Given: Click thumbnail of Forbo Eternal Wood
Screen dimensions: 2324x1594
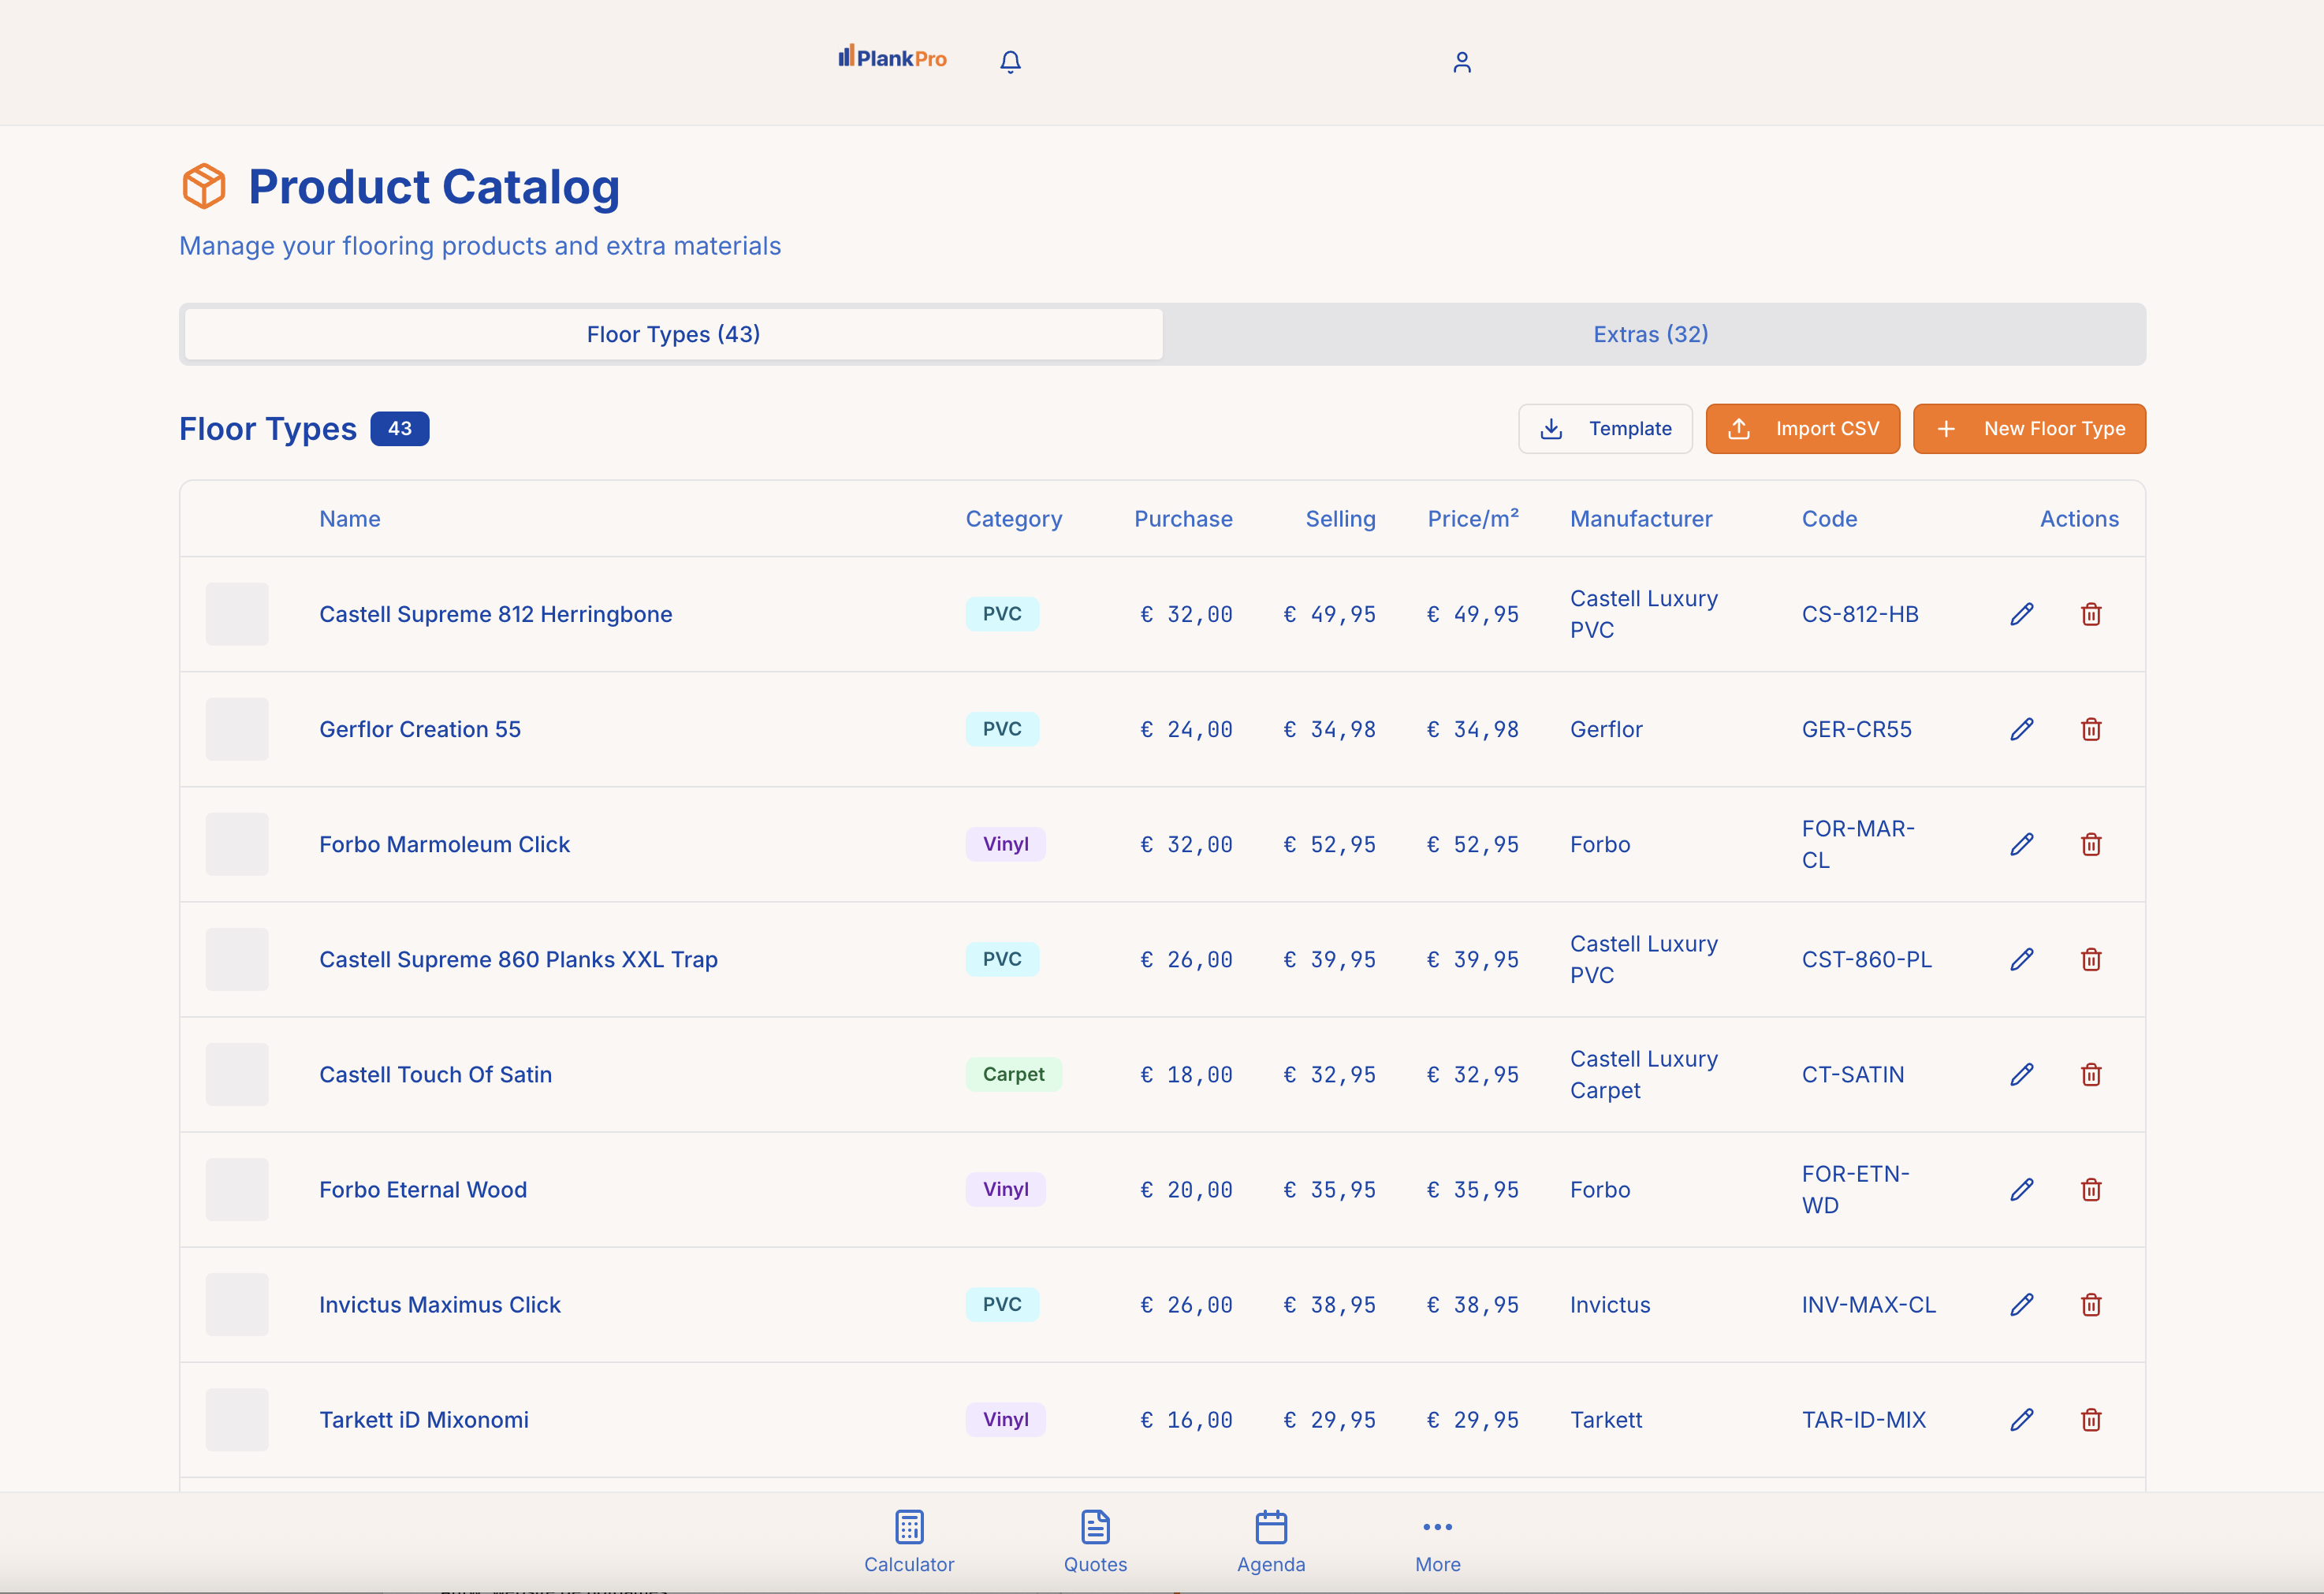Looking at the screenshot, I should tap(237, 1189).
